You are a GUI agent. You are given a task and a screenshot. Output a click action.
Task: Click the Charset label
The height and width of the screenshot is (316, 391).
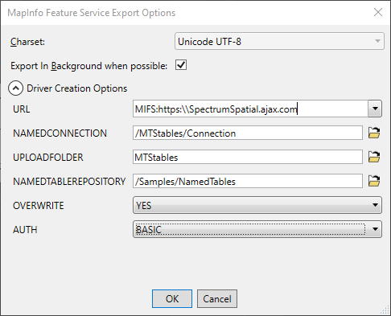coord(27,42)
